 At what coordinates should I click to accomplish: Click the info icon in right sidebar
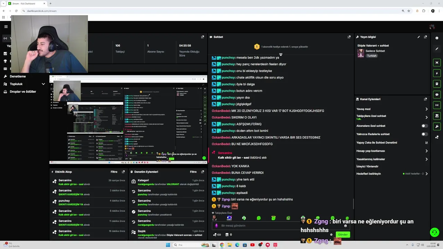pos(437,38)
